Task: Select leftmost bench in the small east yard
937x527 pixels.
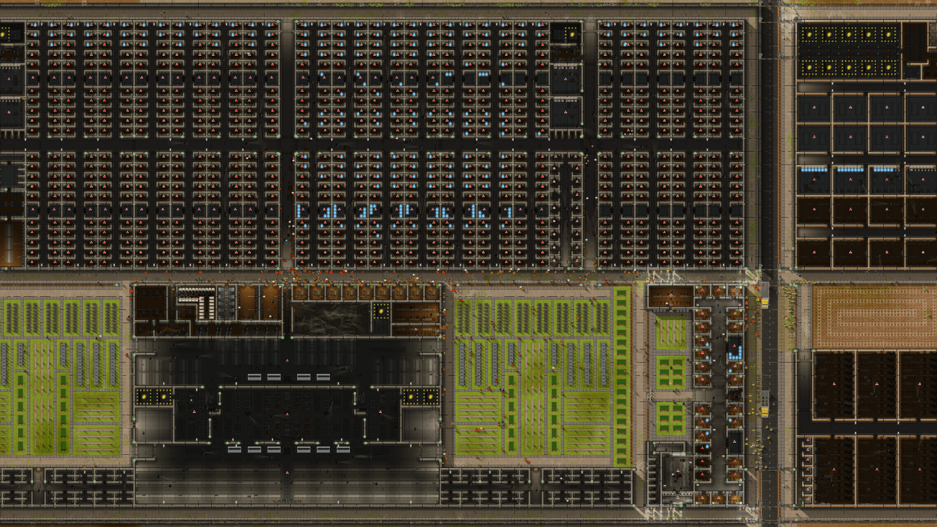Action: click(662, 331)
